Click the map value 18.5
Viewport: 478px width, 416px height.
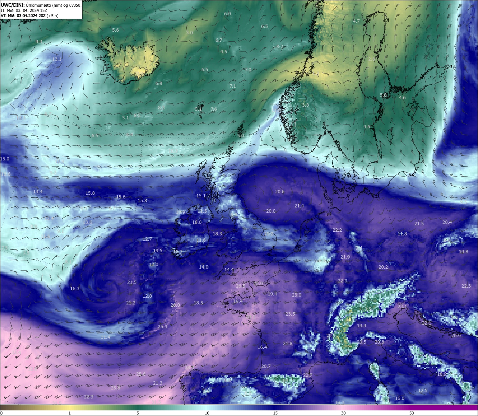(198, 303)
